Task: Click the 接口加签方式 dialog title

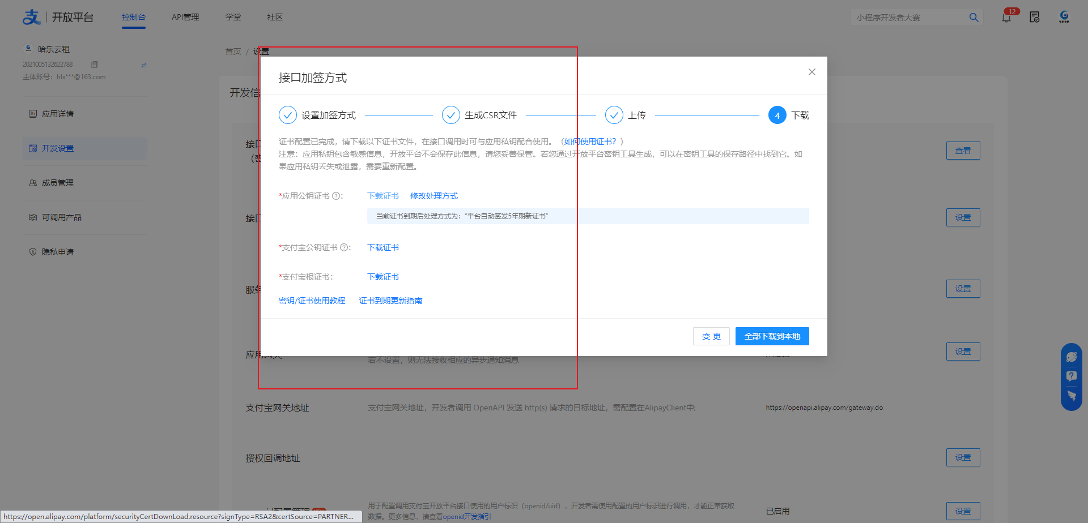Action: tap(313, 78)
